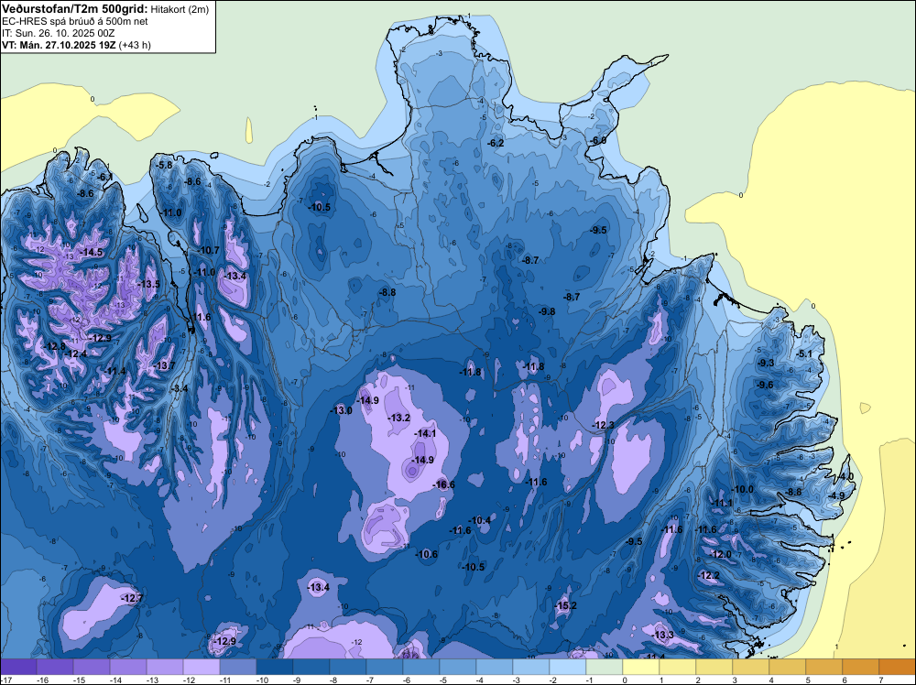
Task: Click the -4.9 temperature value
Action: pos(836,495)
